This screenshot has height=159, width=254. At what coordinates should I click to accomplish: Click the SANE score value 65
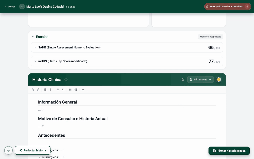coord(211,47)
